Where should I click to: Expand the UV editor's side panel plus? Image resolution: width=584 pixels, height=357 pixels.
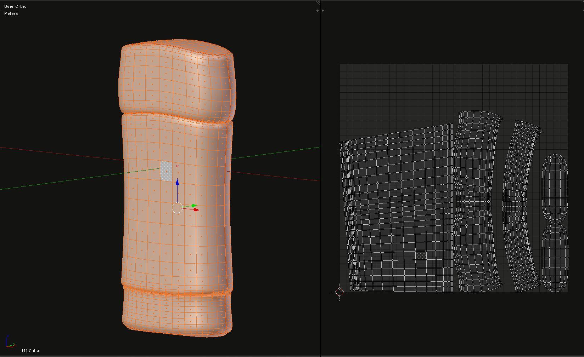click(323, 11)
